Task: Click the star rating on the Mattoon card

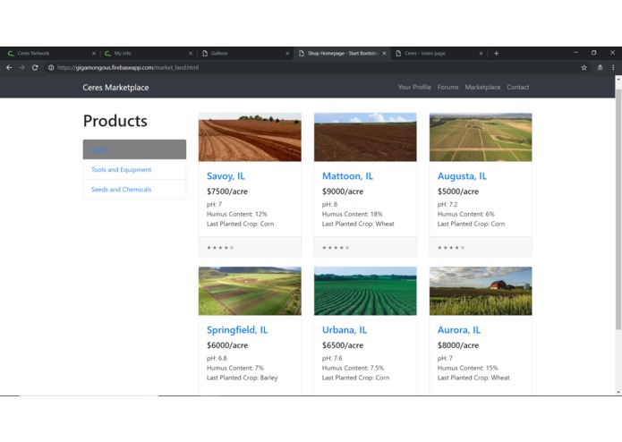Action: (x=336, y=248)
